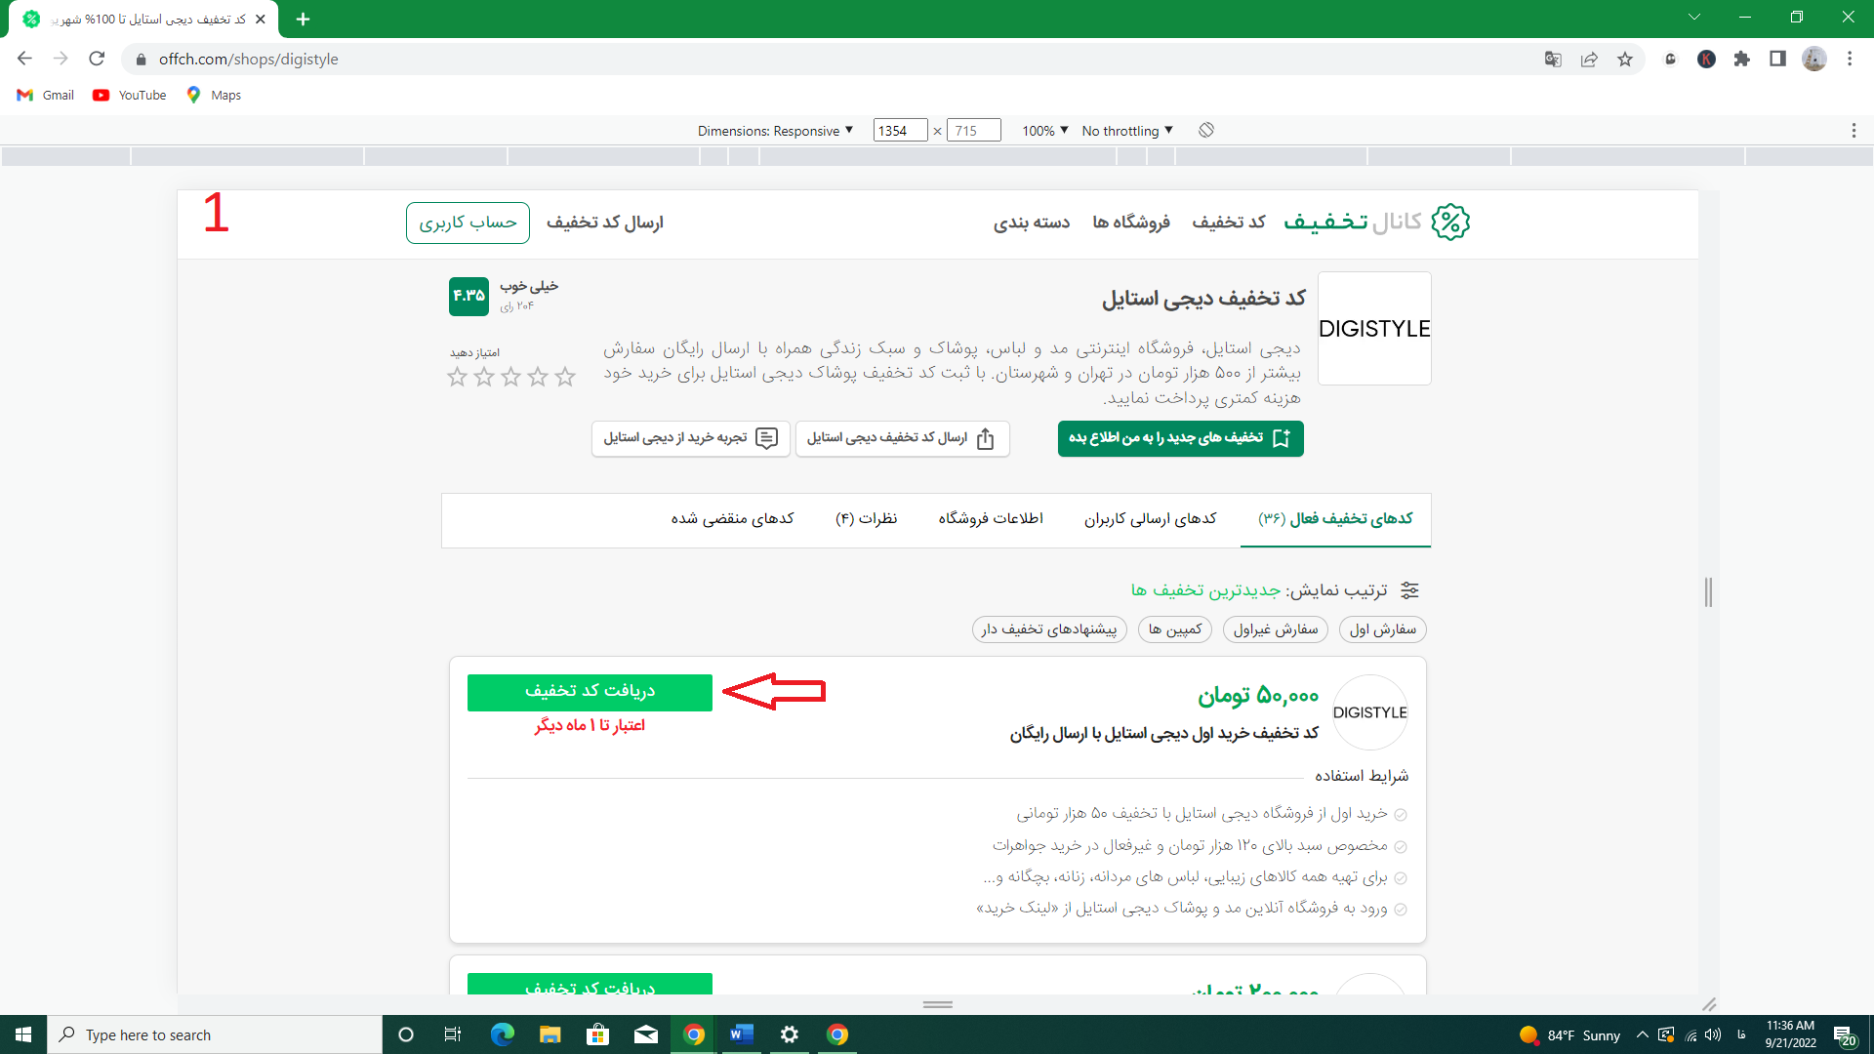Open Settings gear on taskbar
Image resolution: width=1874 pixels, height=1054 pixels.
coord(790,1034)
